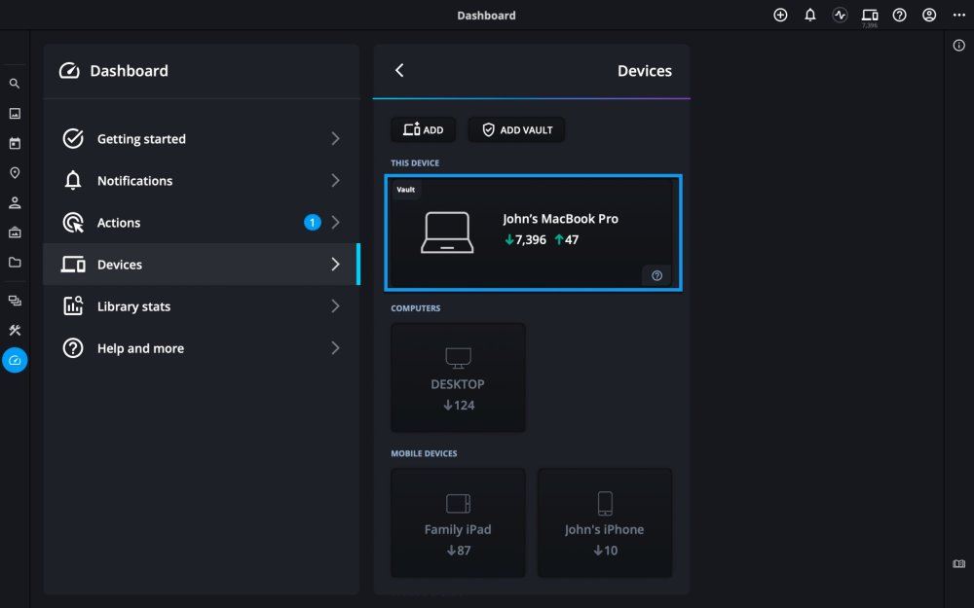974x608 pixels.
Task: Open the stacked images sidebar icon above the tools icon
Action: pyautogui.click(x=15, y=301)
